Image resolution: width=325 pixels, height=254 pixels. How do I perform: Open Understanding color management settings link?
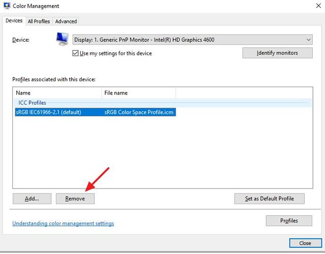click(63, 224)
